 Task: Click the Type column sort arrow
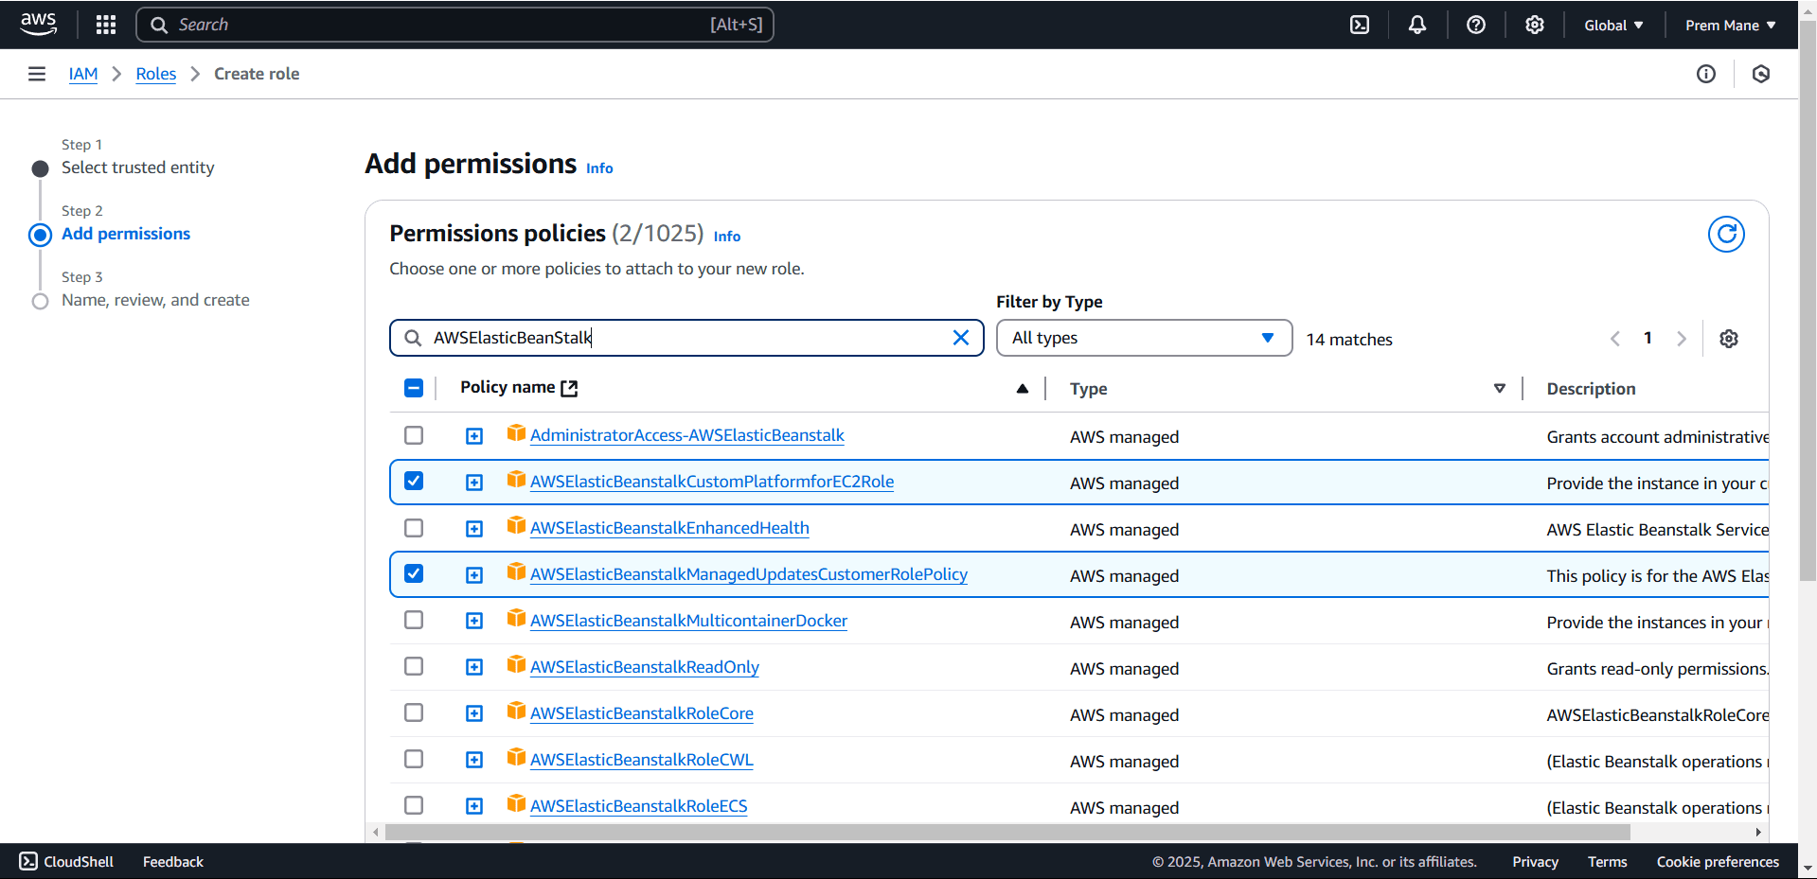tap(1500, 389)
